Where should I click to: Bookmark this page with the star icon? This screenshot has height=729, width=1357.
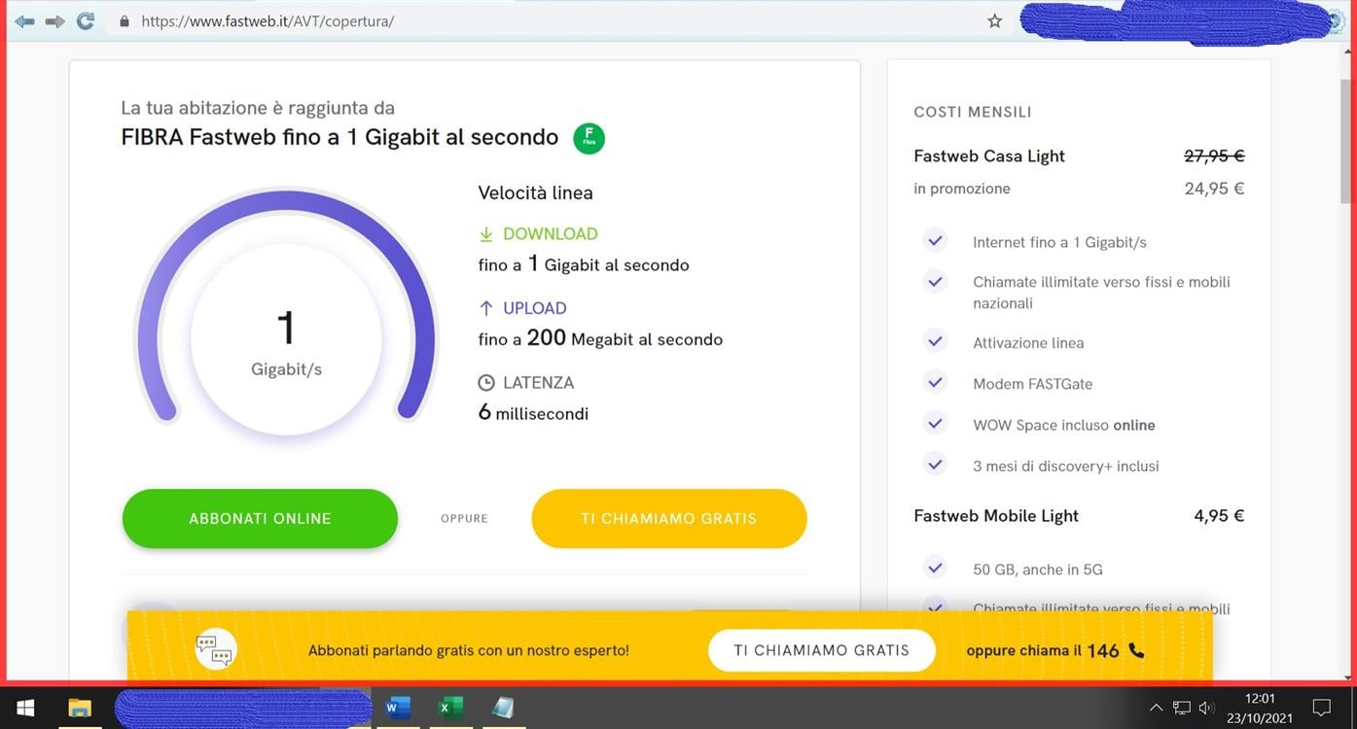(994, 20)
